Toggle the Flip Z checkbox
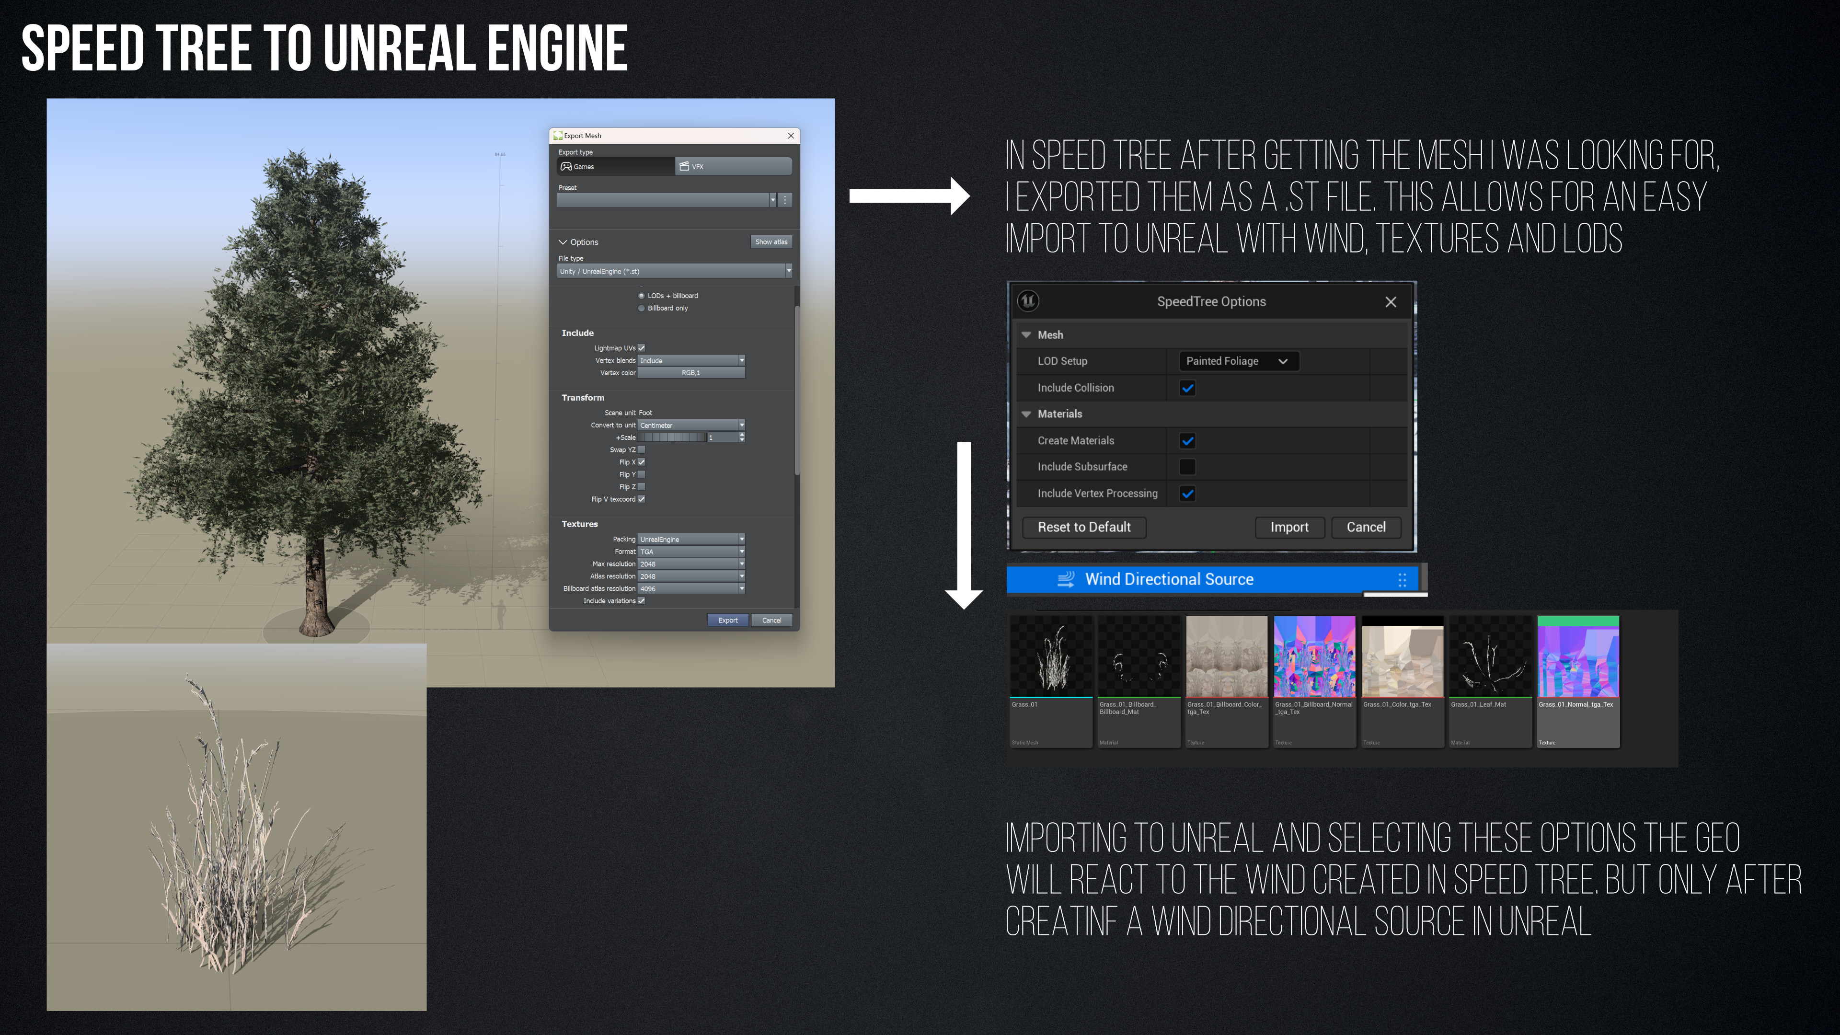This screenshot has width=1840, height=1035. (642, 487)
